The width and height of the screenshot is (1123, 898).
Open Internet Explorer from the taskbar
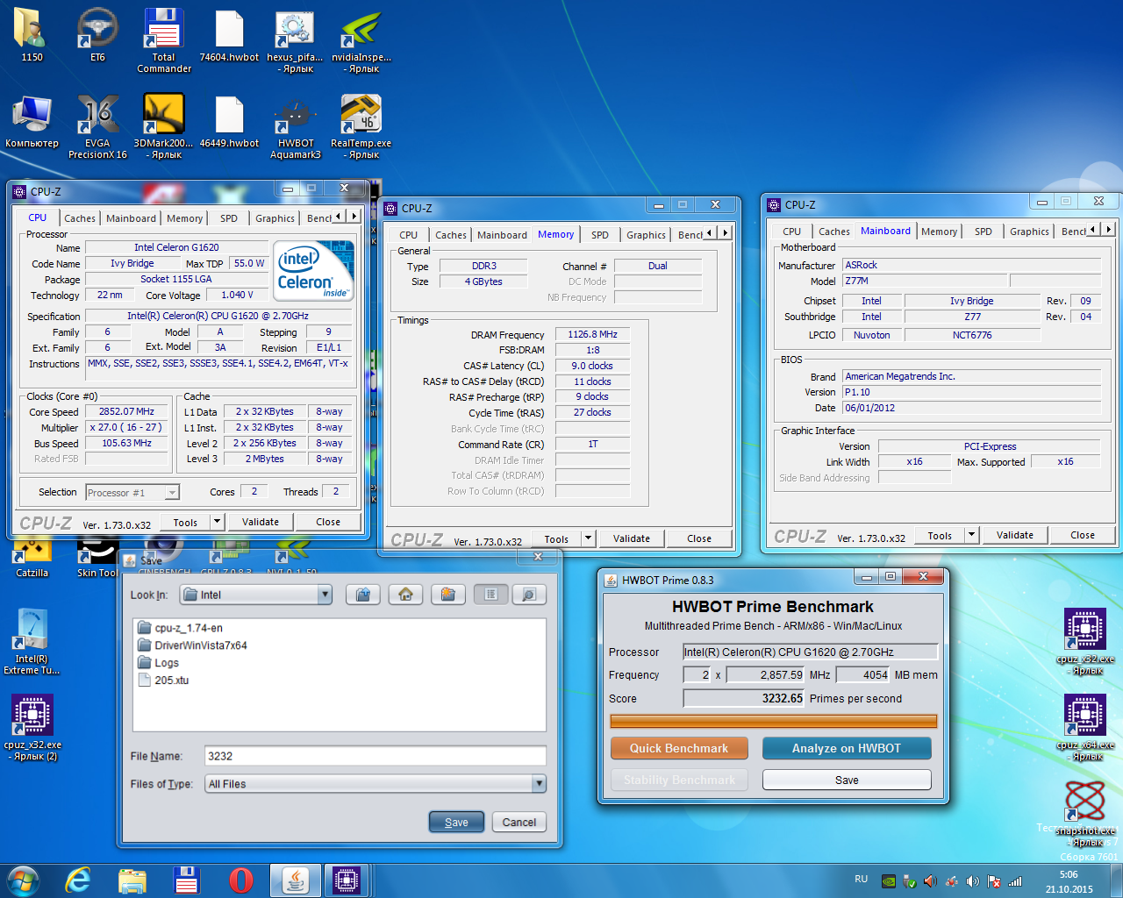[x=78, y=880]
